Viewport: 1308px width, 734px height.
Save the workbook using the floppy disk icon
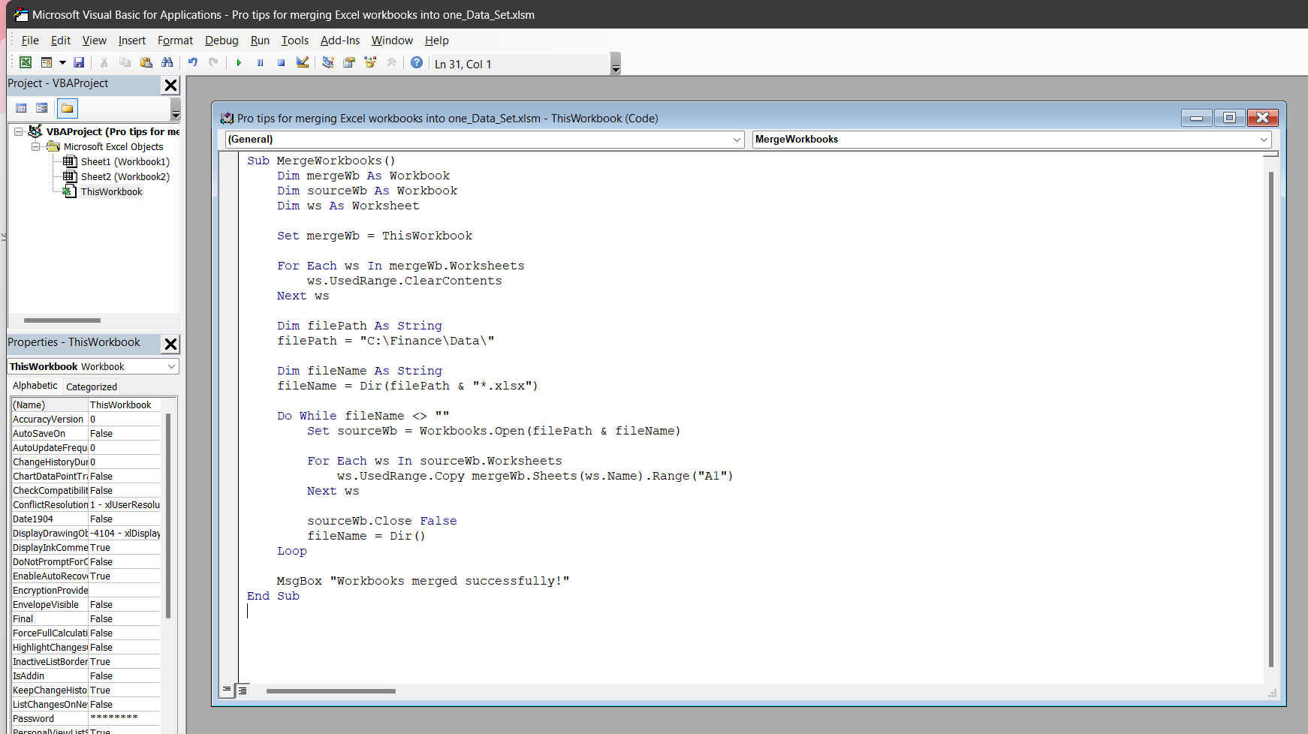point(79,63)
